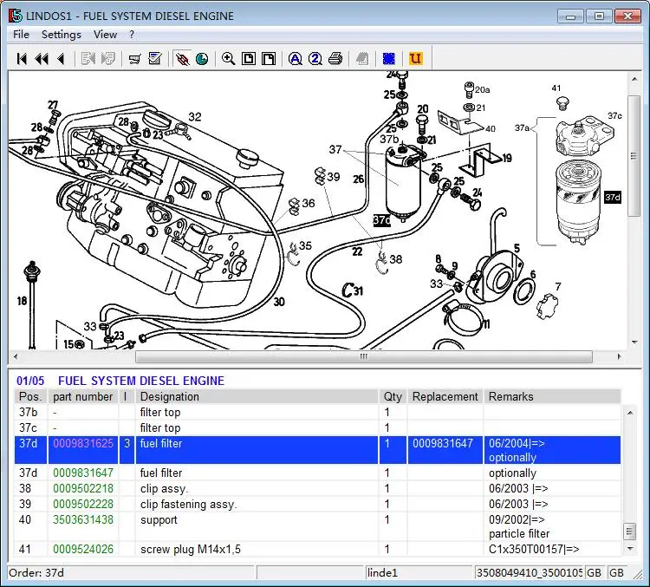
Task: Click the search 'A' magnifier icon
Action: [x=296, y=59]
